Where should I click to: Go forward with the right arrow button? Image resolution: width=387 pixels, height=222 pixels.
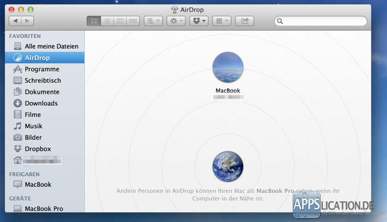pyautogui.click(x=27, y=21)
